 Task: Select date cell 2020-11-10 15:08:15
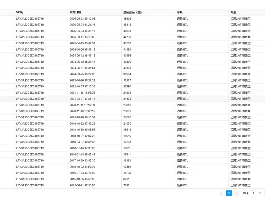pyautogui.click(x=83, y=111)
